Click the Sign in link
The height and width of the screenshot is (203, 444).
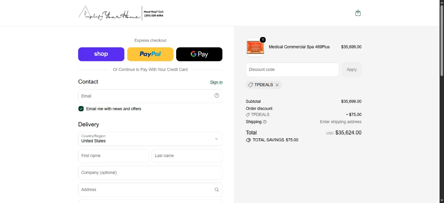pos(216,82)
